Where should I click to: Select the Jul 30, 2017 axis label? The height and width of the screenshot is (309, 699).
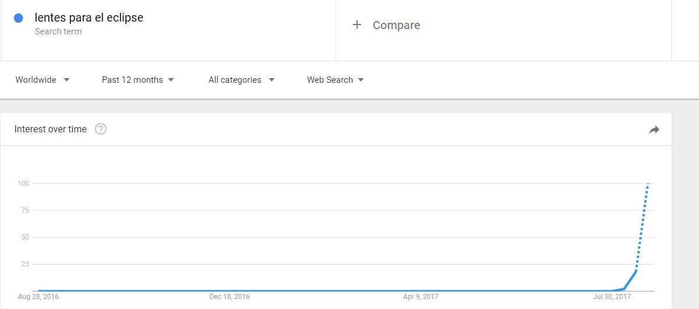[612, 297]
